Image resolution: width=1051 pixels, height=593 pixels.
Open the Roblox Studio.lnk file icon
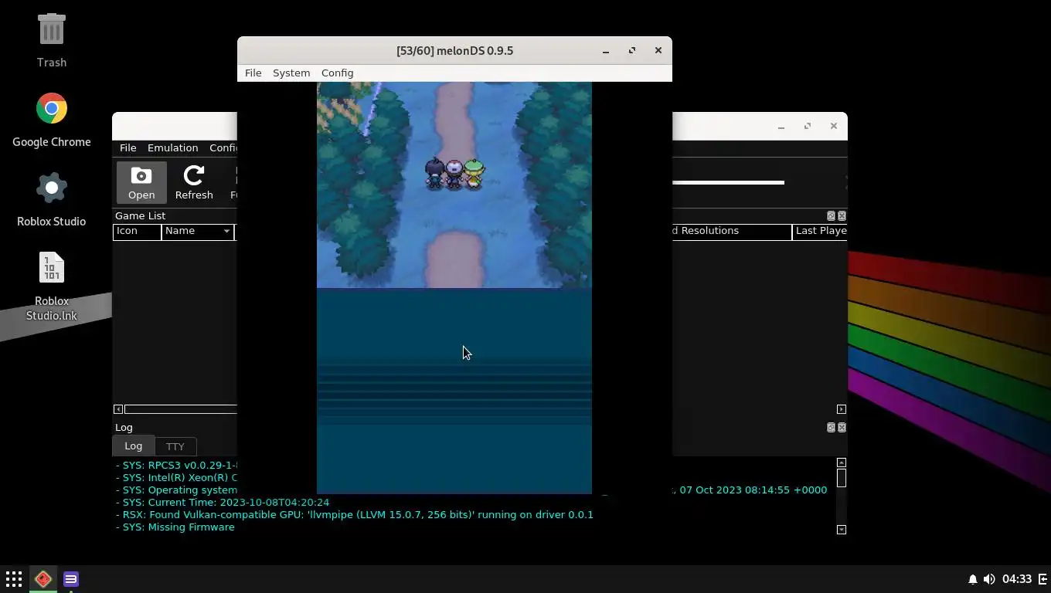52,286
